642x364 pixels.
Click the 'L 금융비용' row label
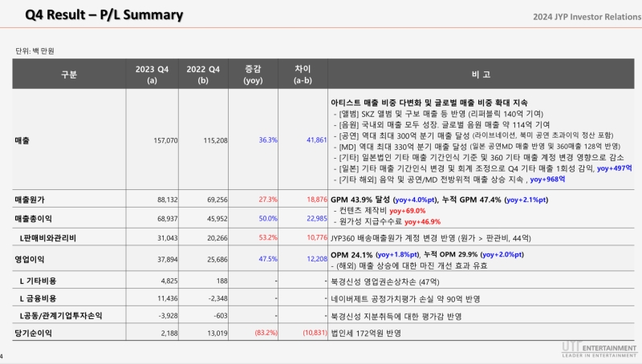coord(38,298)
